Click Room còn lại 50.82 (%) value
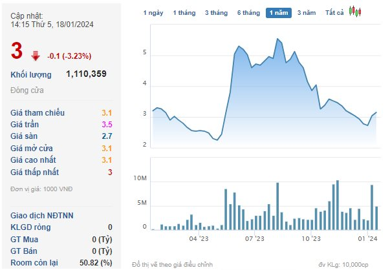 94,262
